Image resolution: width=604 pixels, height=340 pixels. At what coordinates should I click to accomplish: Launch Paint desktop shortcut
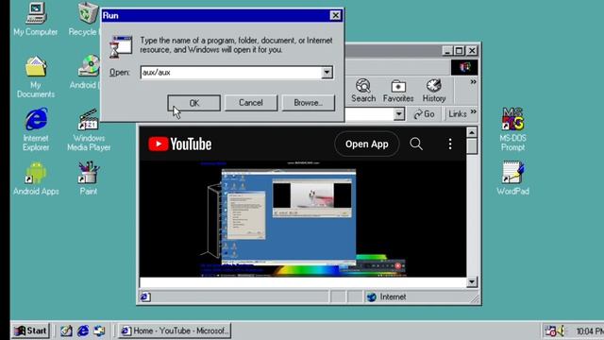(89, 178)
